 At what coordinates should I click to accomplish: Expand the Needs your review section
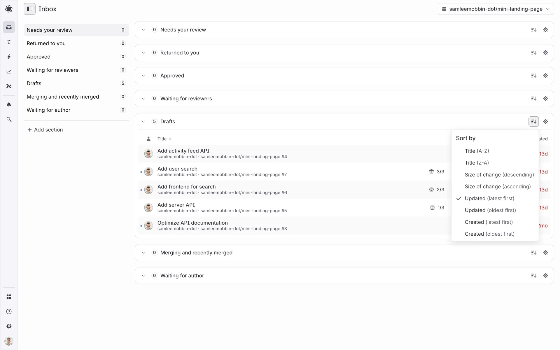(x=143, y=30)
